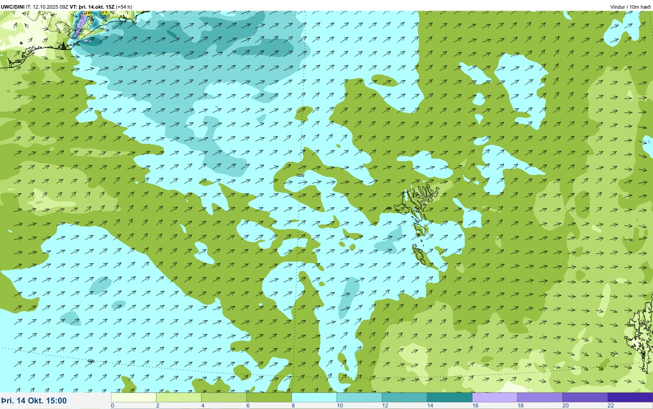The image size is (653, 409).
Task: Click the "60N" latitude label on map
Action: [91, 361]
